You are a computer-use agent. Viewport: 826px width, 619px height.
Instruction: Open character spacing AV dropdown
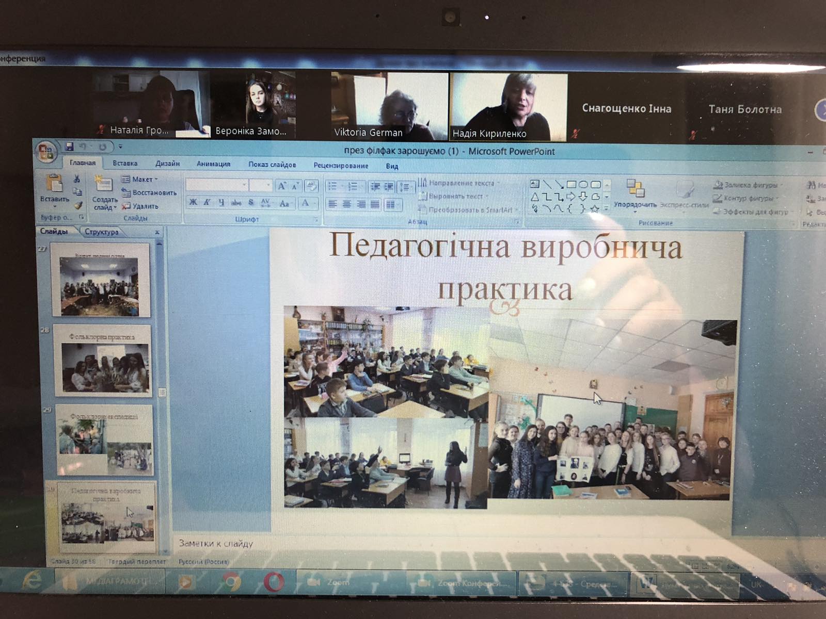[266, 203]
